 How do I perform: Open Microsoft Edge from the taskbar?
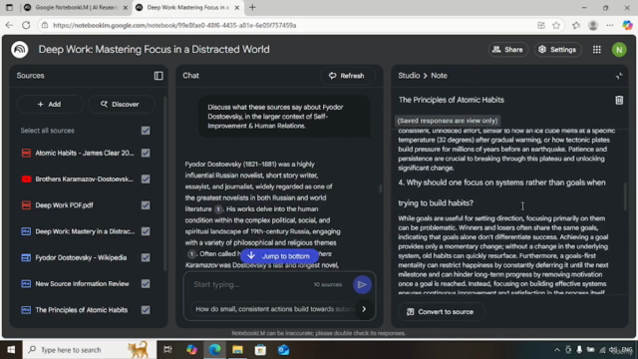(215, 350)
